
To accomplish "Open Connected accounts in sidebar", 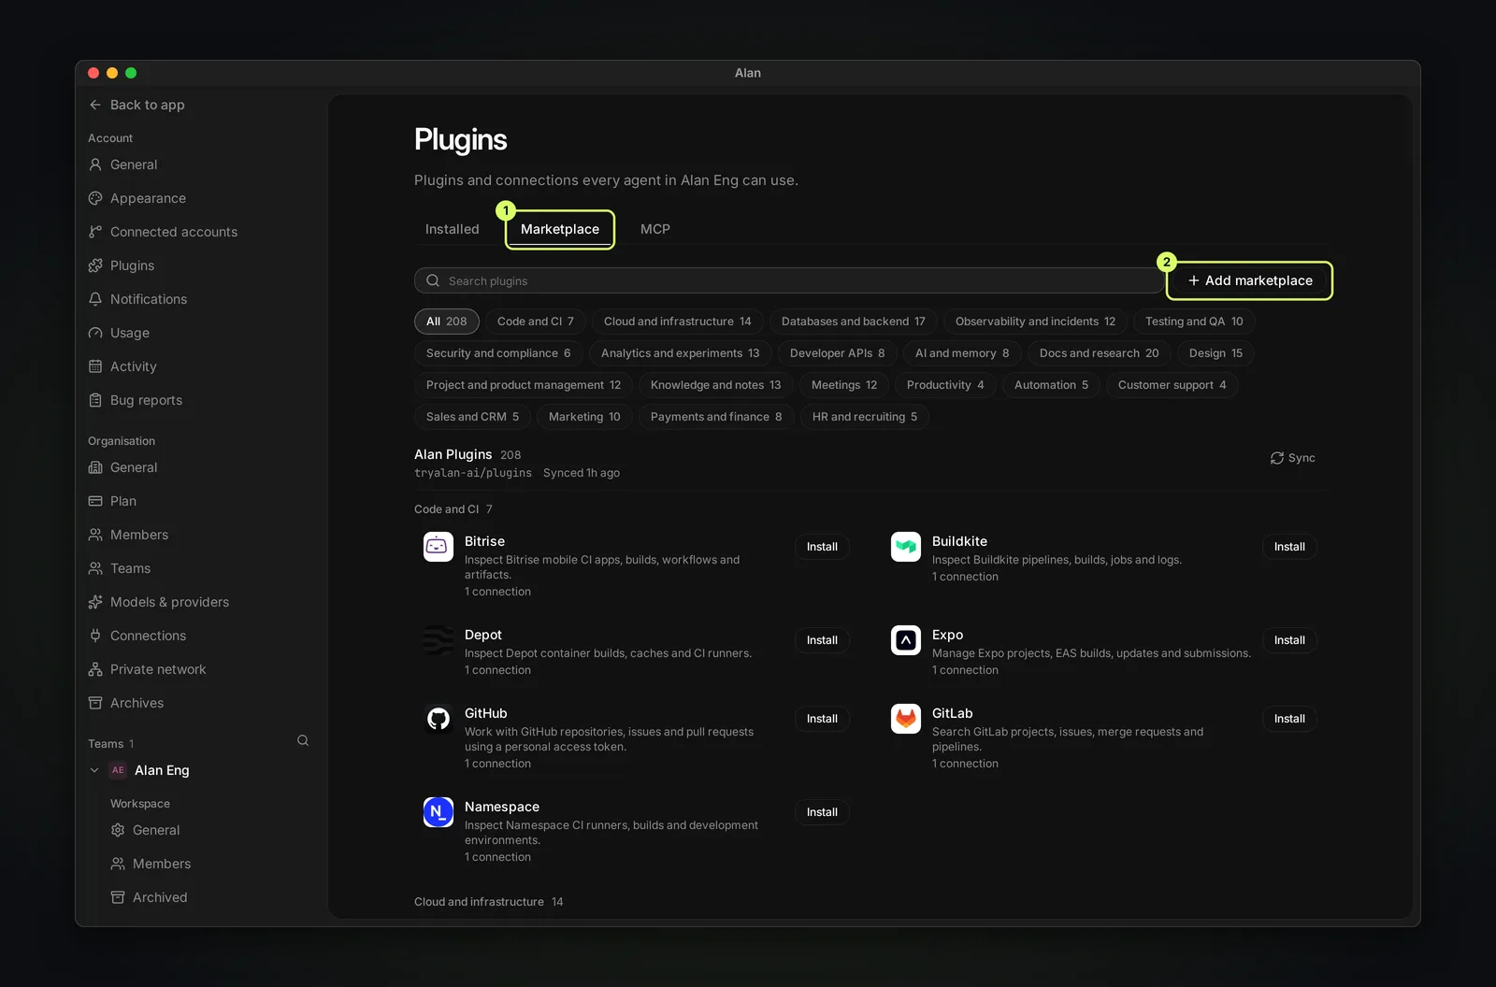I will click(173, 232).
